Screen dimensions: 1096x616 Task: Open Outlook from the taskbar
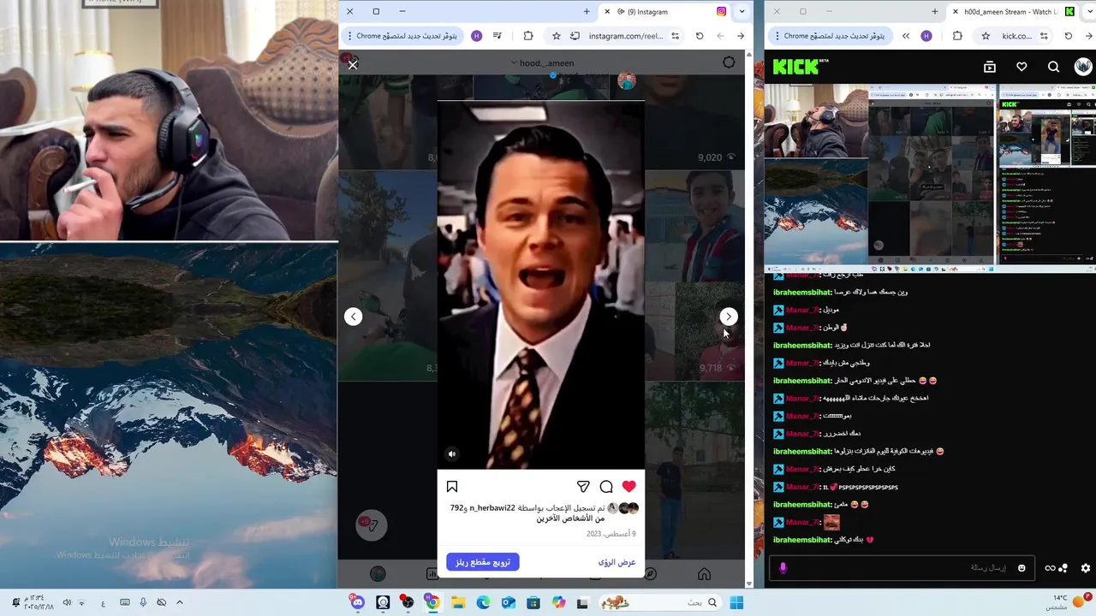pyautogui.click(x=508, y=602)
